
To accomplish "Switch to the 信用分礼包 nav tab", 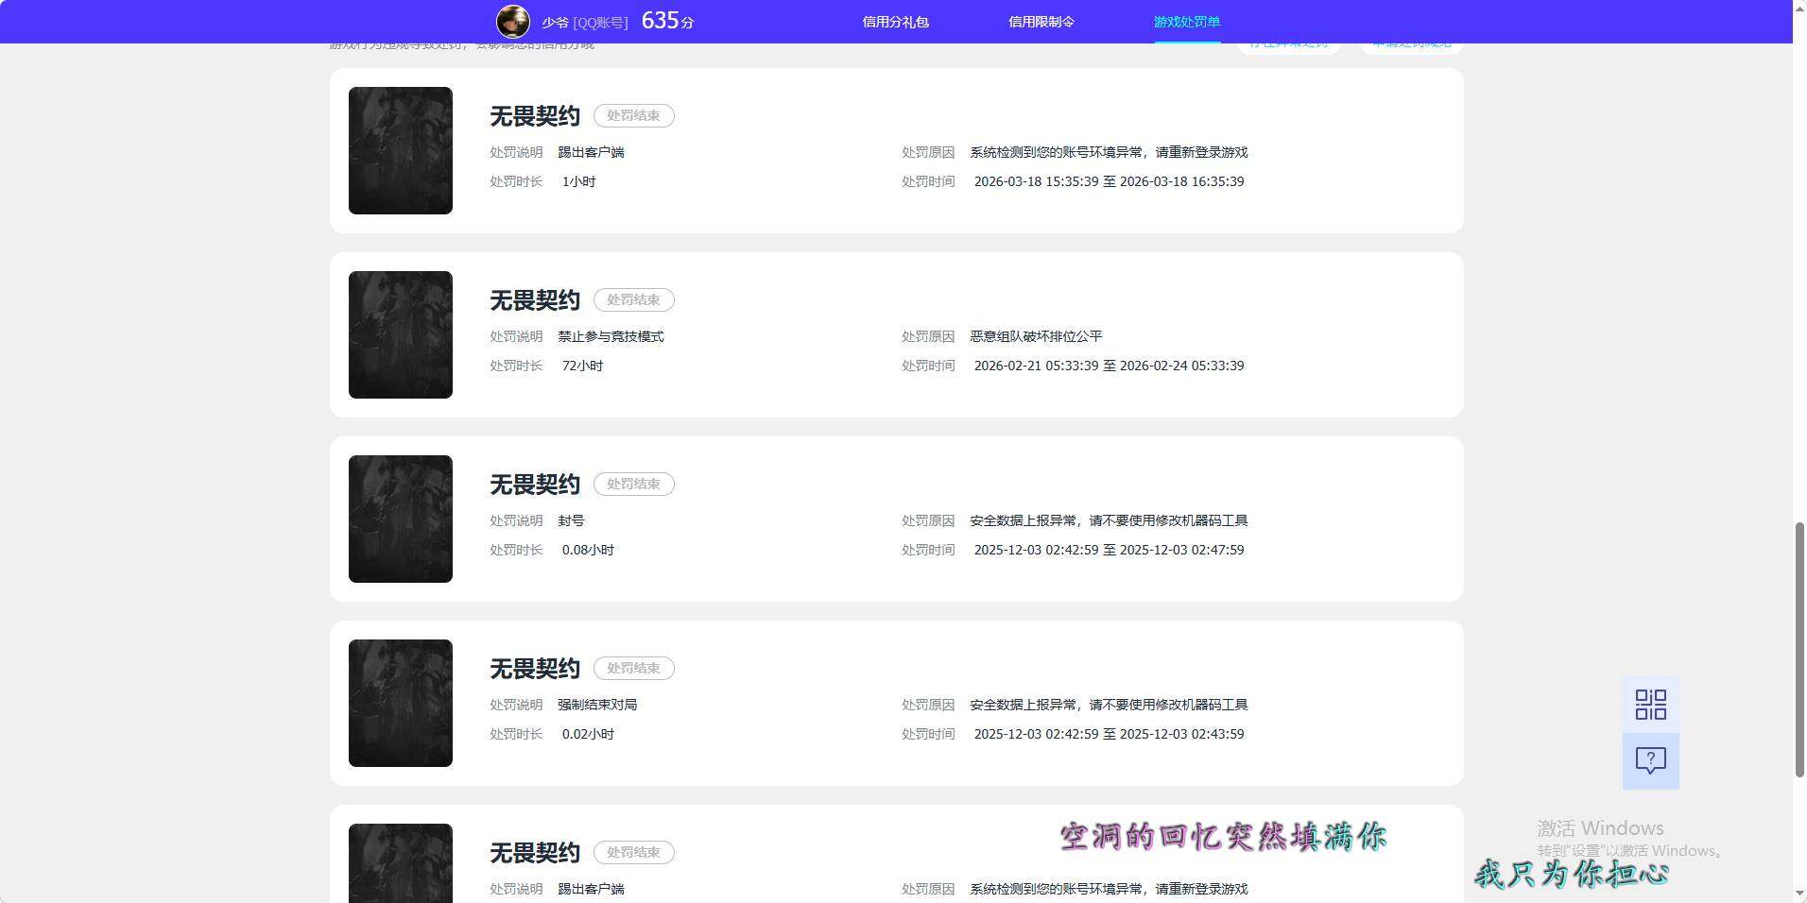I will [x=896, y=21].
